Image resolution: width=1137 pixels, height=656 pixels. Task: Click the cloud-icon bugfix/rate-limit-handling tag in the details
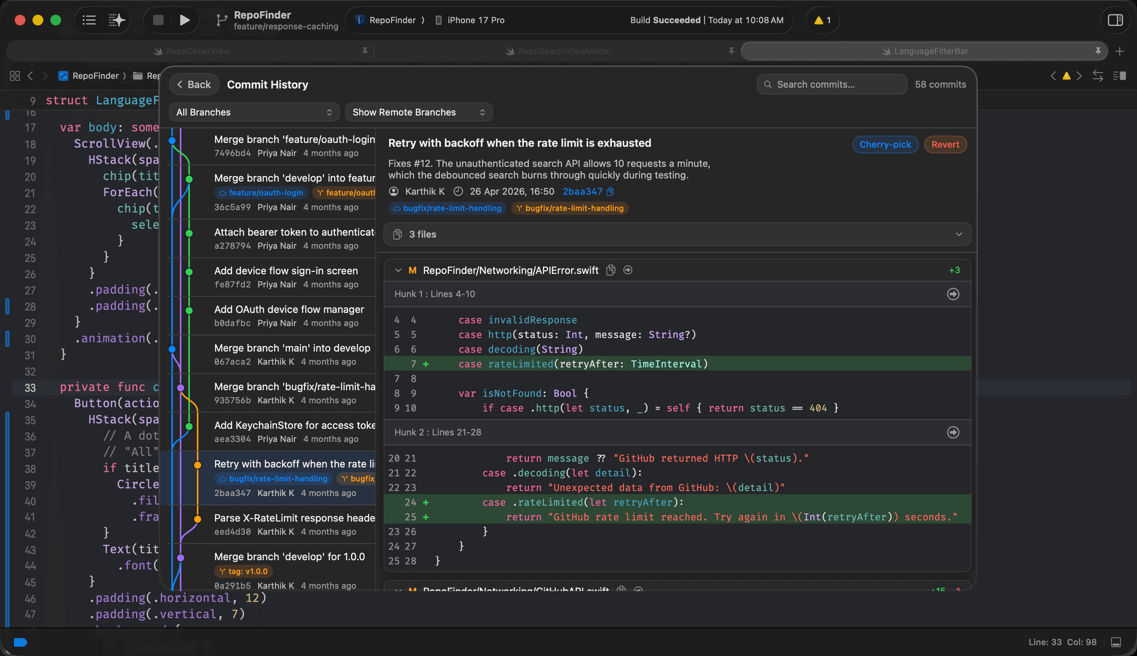pyautogui.click(x=447, y=208)
